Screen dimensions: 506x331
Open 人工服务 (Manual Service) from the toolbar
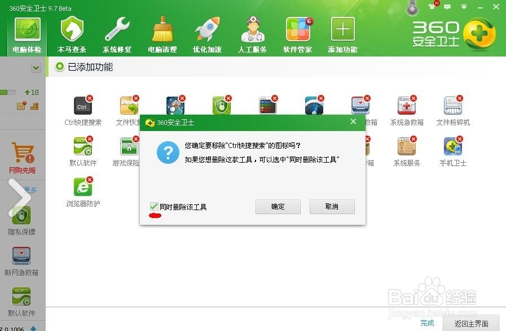coord(252,34)
